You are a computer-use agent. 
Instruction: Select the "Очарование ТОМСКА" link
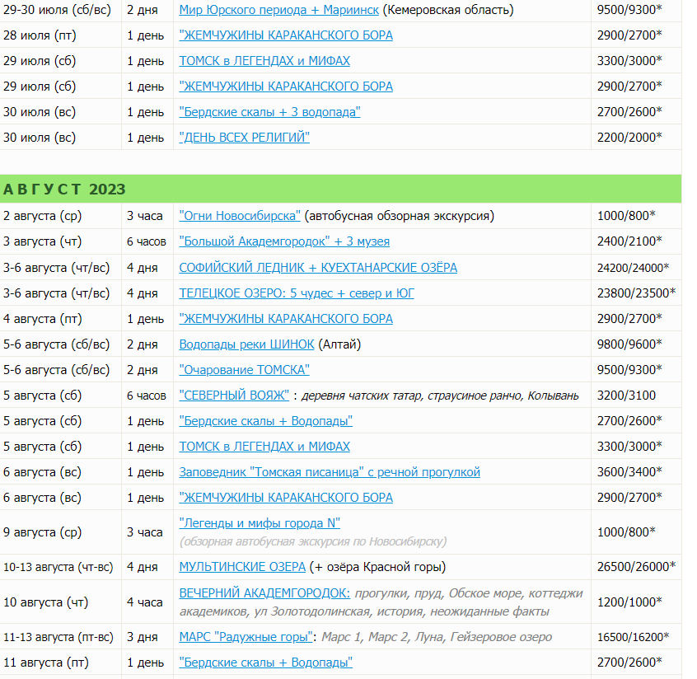[245, 370]
